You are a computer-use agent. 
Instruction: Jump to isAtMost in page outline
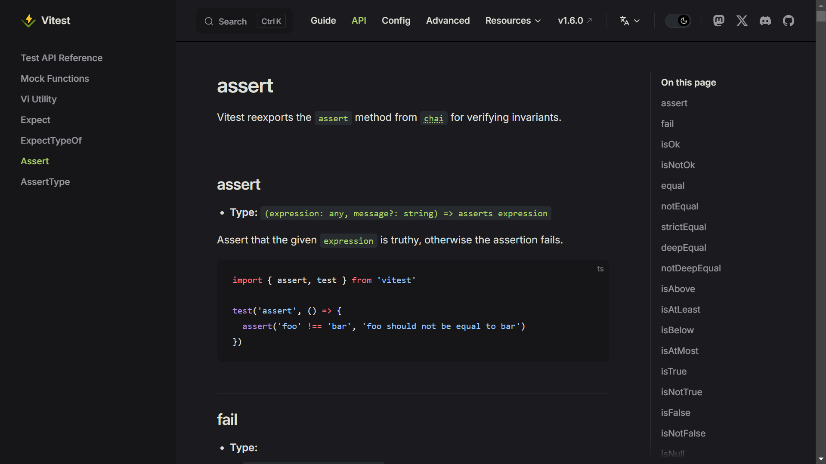680,350
